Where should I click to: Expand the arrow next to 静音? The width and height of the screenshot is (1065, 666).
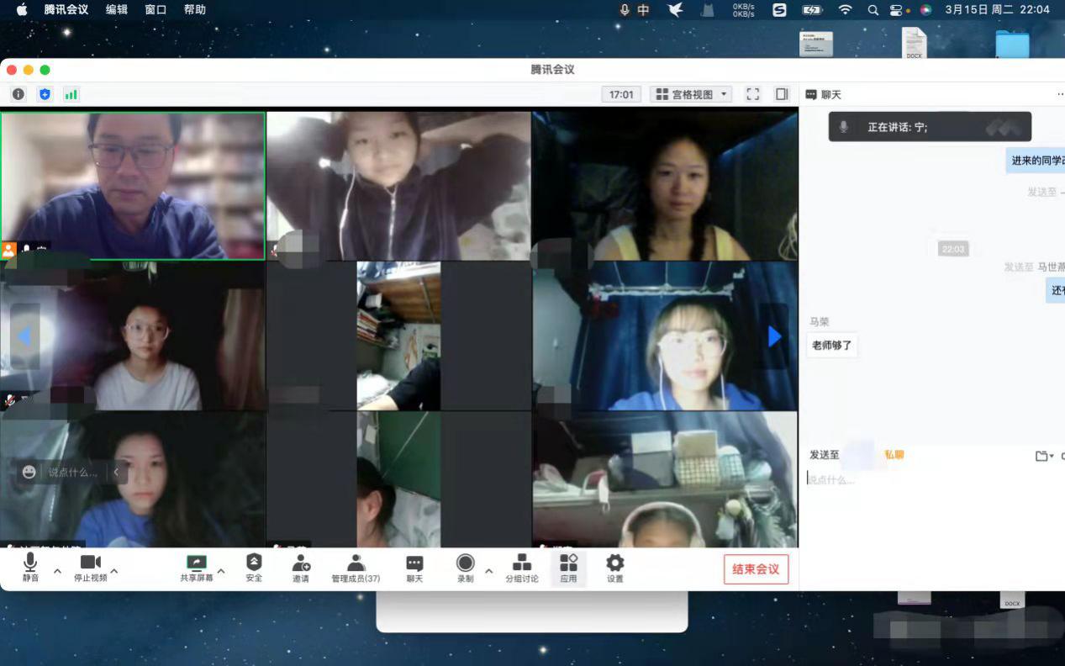coord(57,571)
